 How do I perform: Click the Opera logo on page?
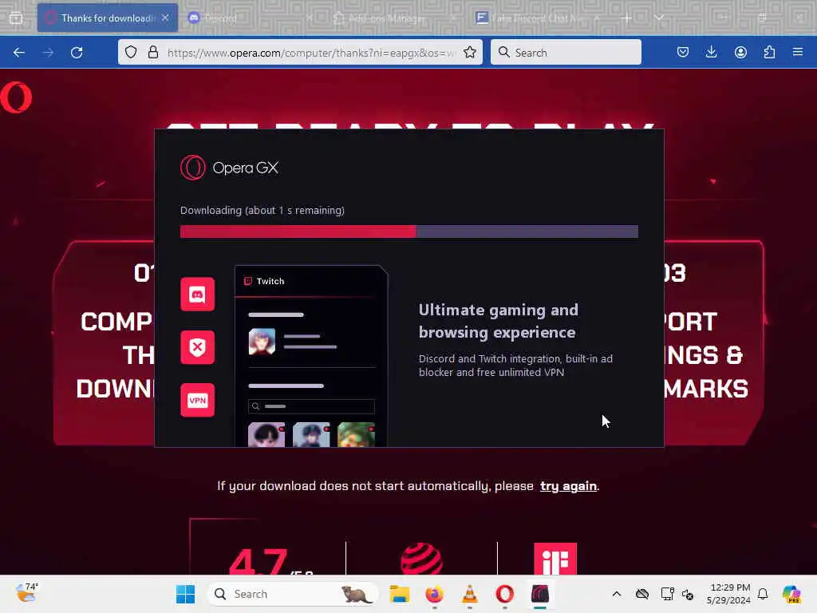(x=16, y=97)
